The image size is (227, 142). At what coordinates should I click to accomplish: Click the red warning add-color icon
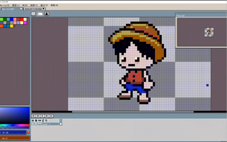pos(29,133)
